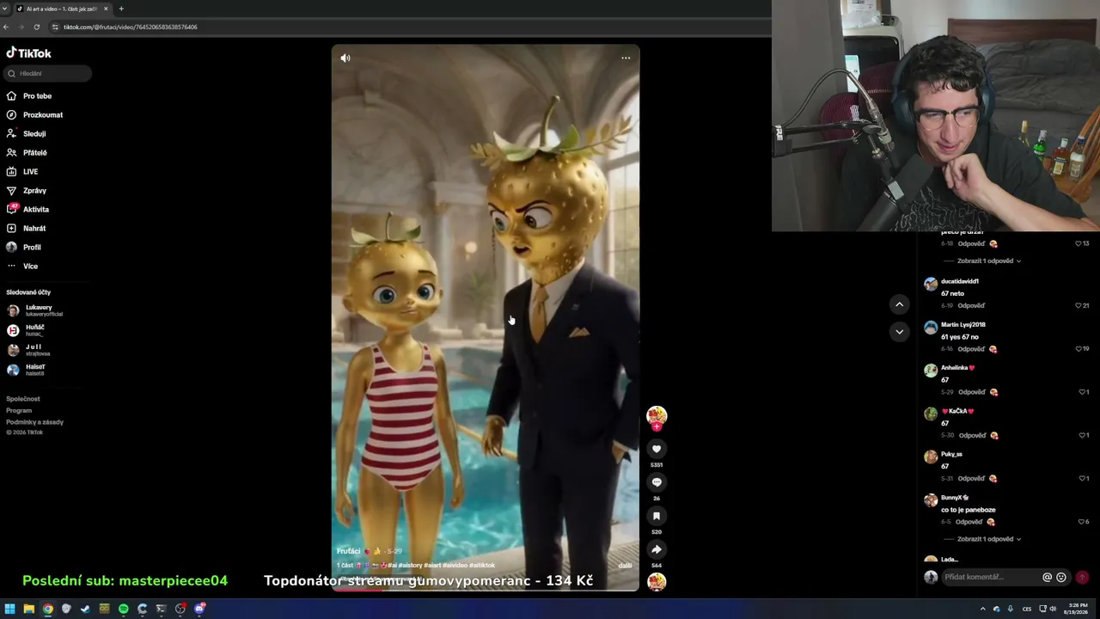Follow the creator with plus badge
The image size is (1100, 619).
click(x=657, y=426)
